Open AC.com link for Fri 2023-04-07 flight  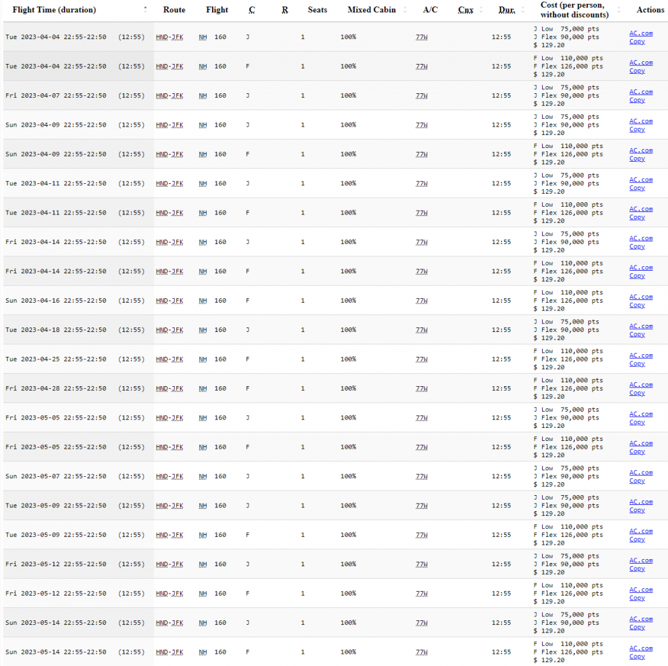click(x=641, y=92)
